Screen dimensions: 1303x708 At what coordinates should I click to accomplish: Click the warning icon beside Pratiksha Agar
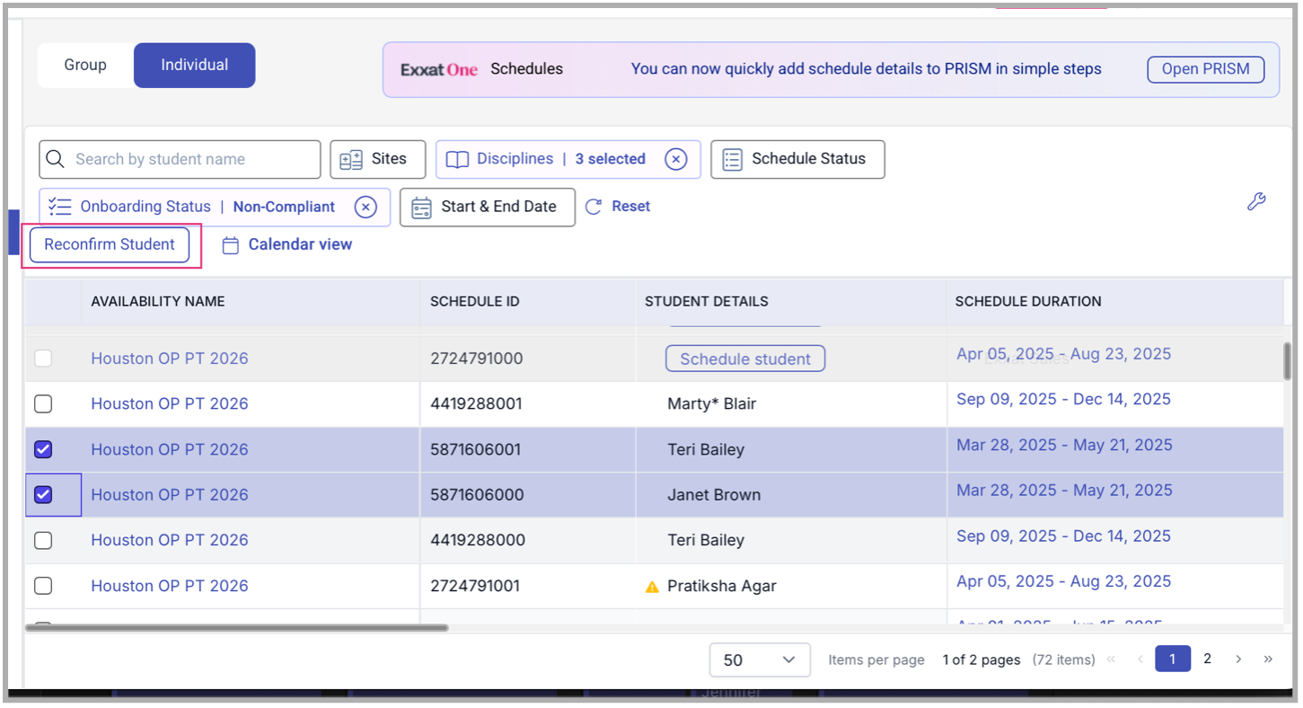653,587
